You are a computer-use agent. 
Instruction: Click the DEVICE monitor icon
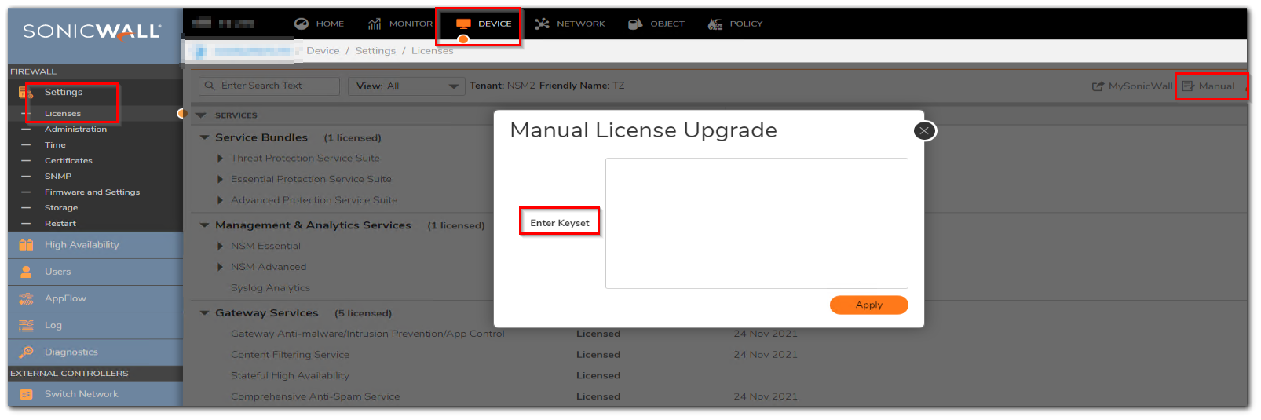click(463, 24)
